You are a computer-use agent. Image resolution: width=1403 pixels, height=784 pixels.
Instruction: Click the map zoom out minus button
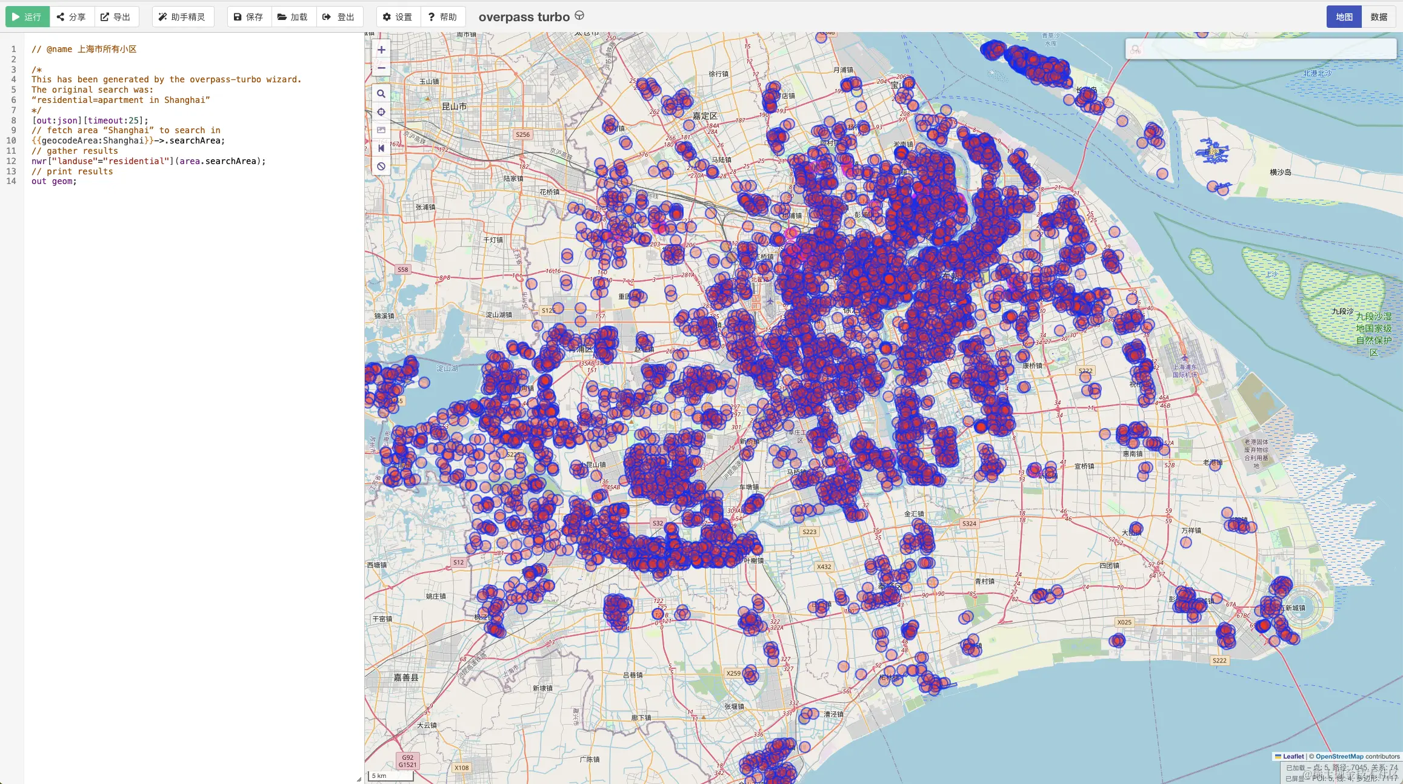(381, 68)
